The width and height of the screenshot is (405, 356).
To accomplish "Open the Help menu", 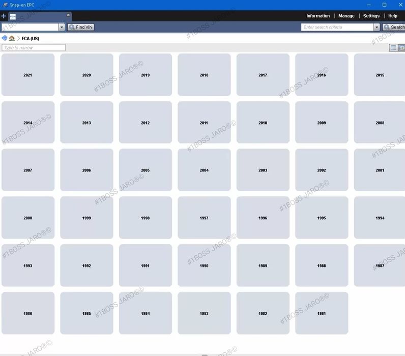I will click(x=393, y=16).
